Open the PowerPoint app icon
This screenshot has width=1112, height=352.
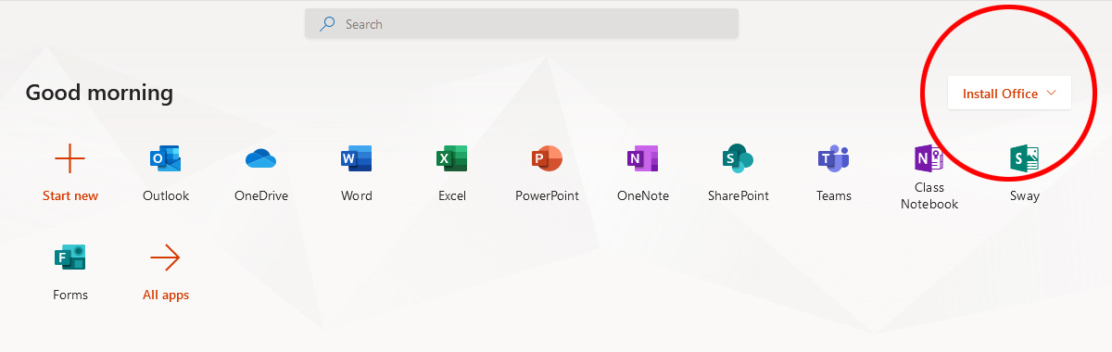(547, 159)
